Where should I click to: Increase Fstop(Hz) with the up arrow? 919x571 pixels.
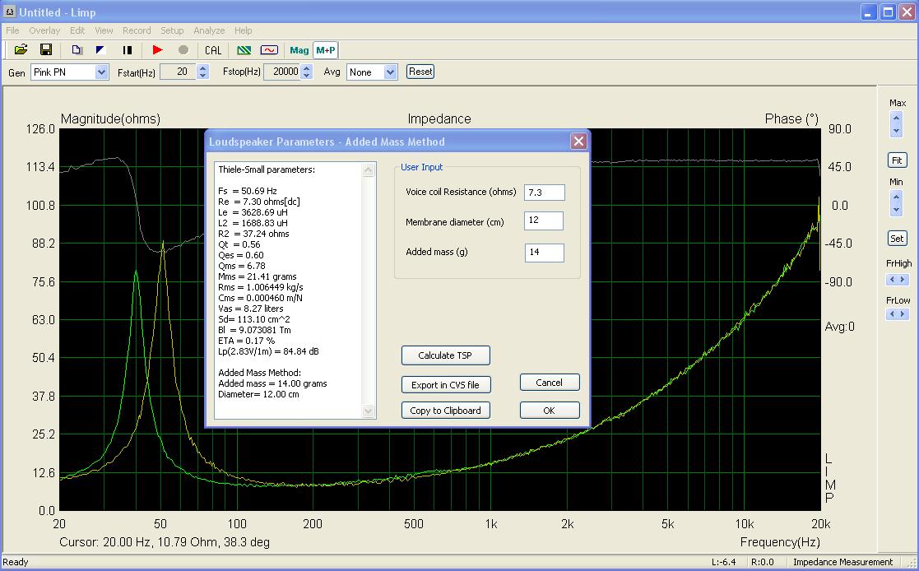point(307,68)
